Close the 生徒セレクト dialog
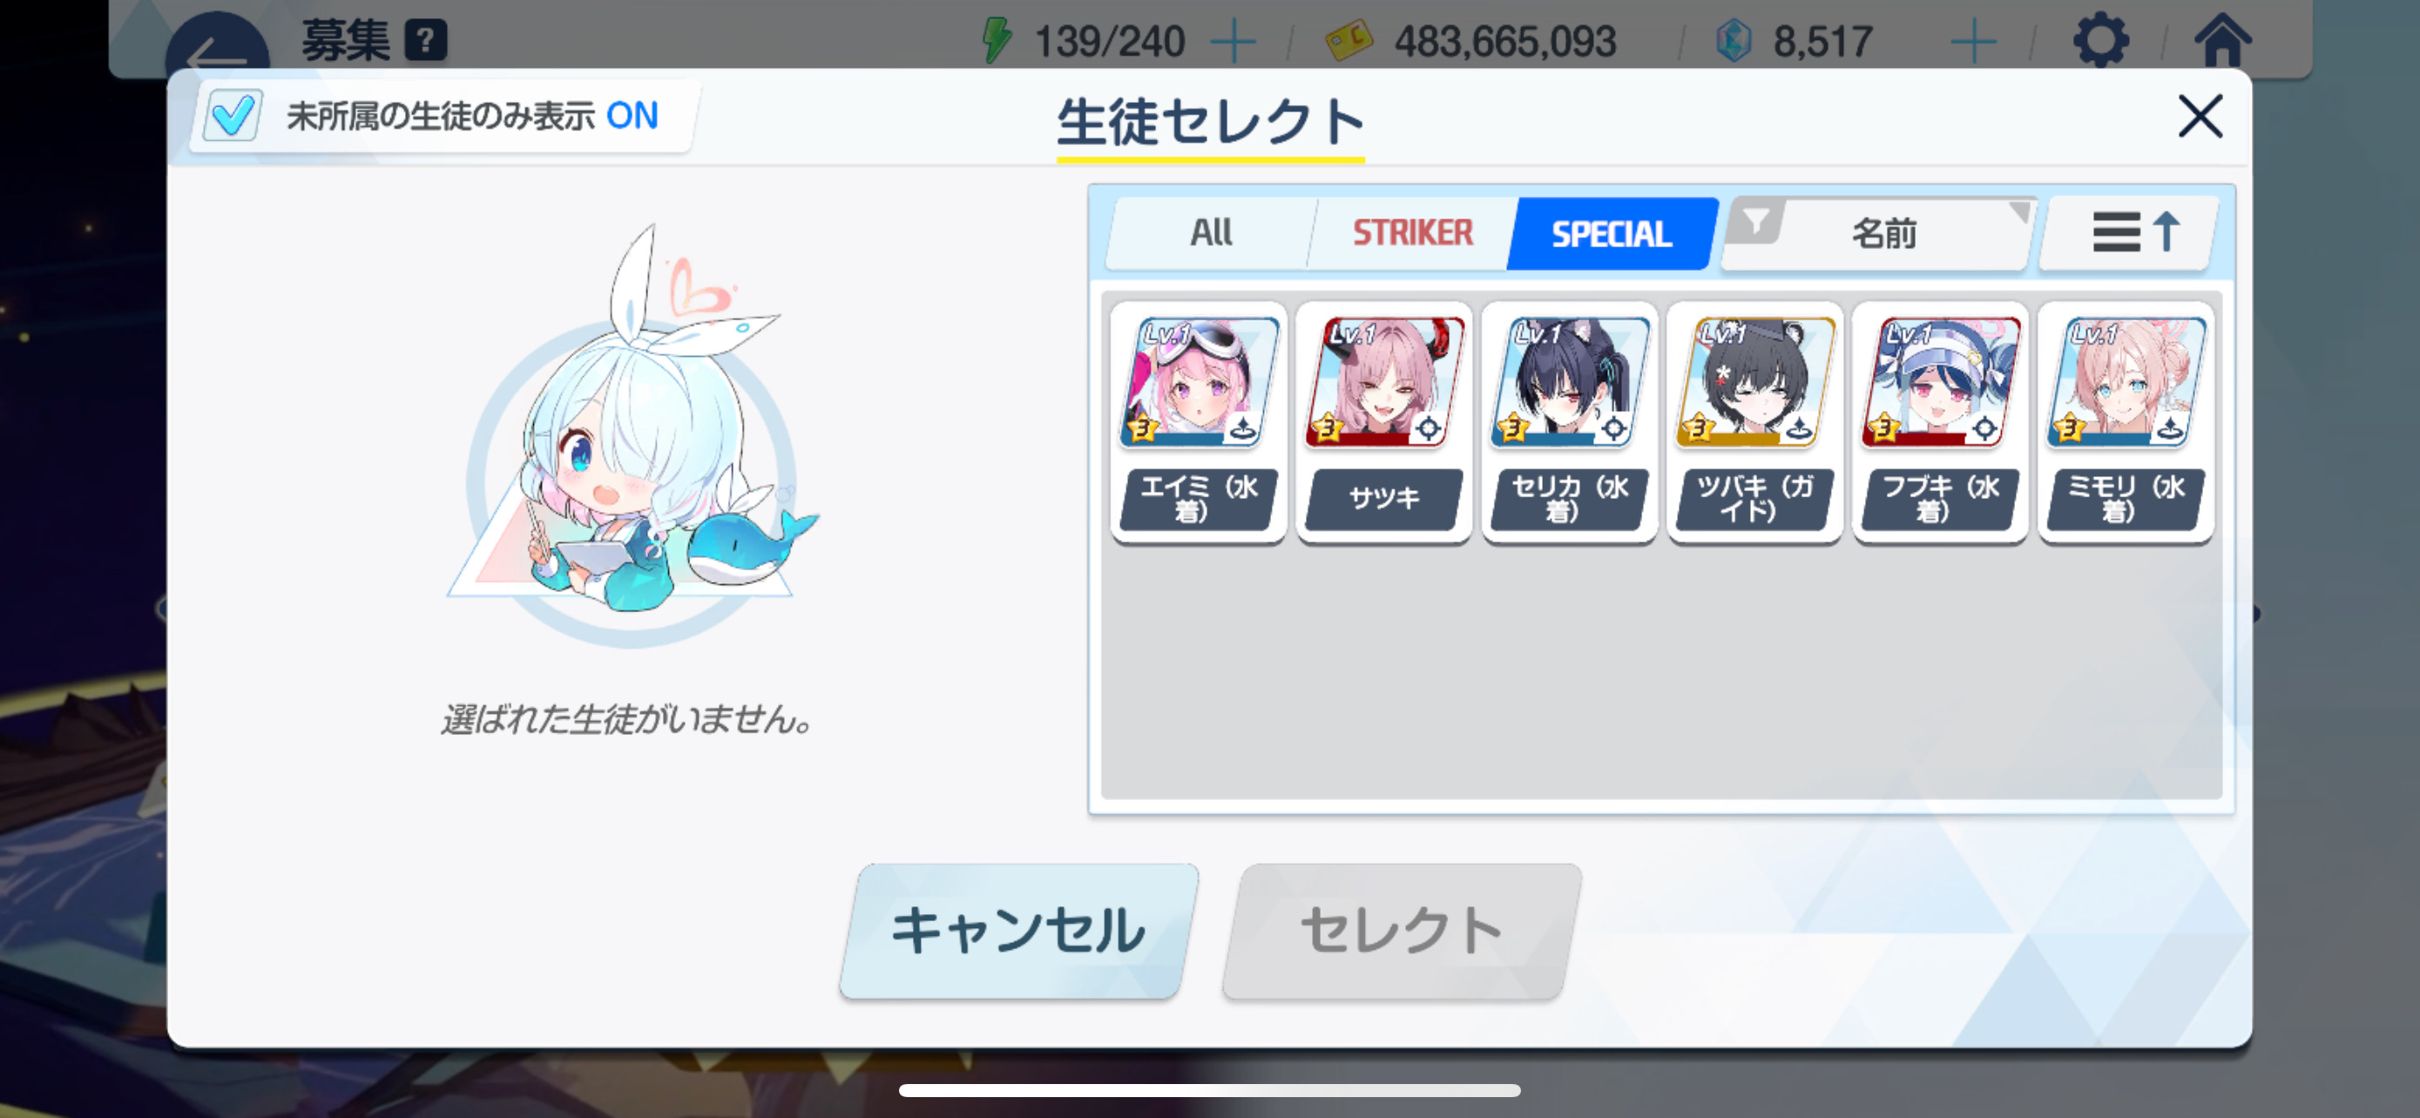 click(2200, 117)
